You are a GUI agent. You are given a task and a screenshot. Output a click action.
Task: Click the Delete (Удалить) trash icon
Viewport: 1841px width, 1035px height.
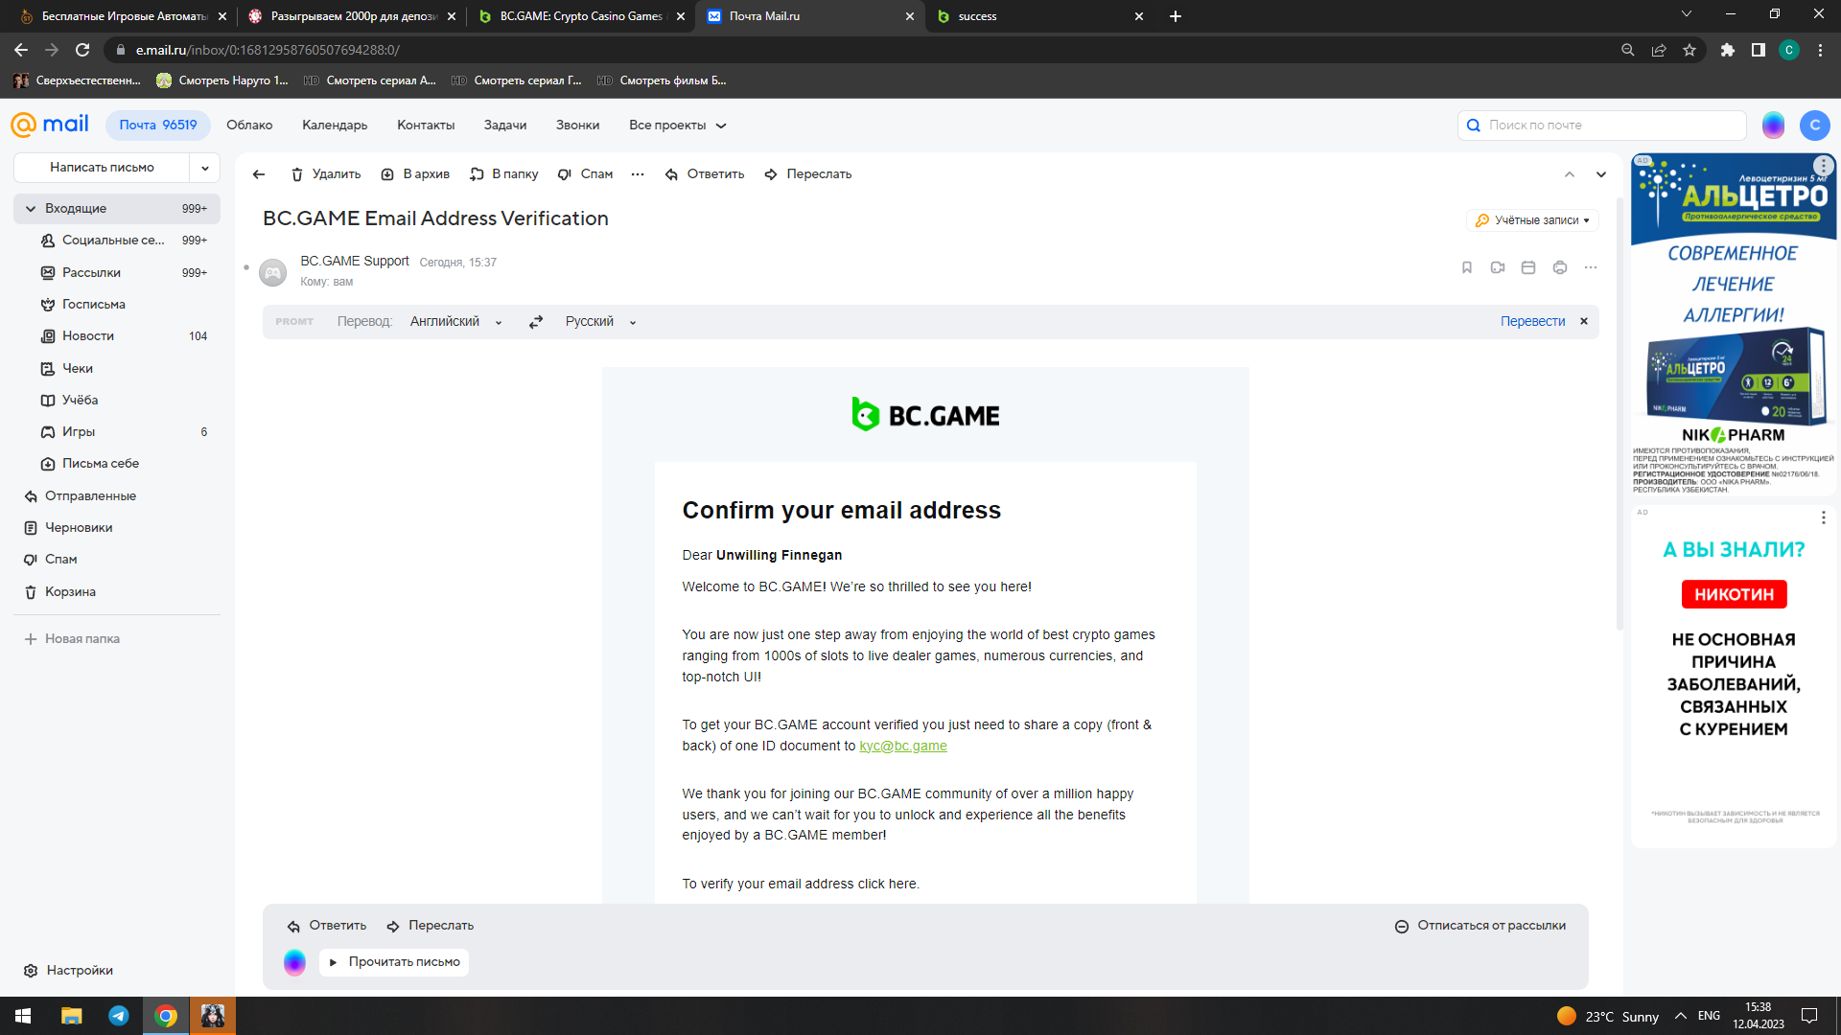click(297, 174)
